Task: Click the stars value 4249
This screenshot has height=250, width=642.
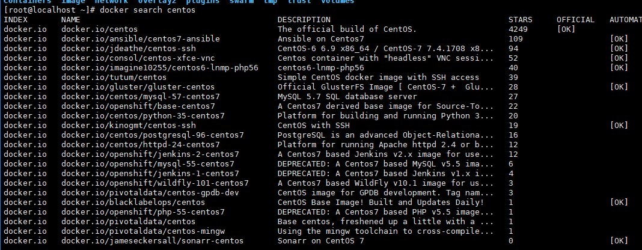Action: (518, 29)
